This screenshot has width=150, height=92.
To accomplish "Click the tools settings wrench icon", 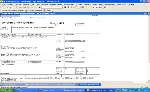I will [104, 7].
